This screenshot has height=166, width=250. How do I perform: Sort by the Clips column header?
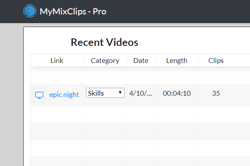pos(216,61)
